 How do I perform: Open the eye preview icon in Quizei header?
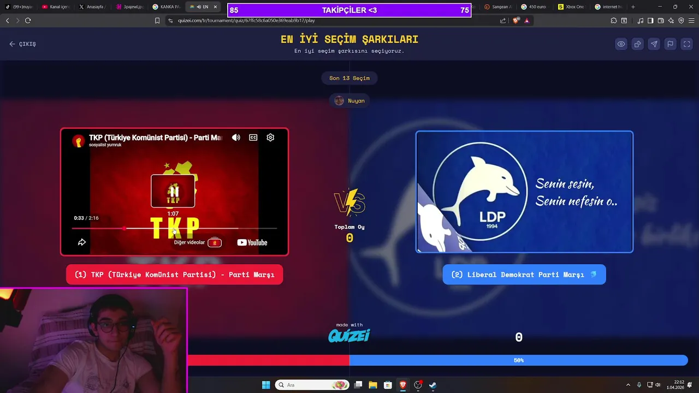tap(621, 44)
